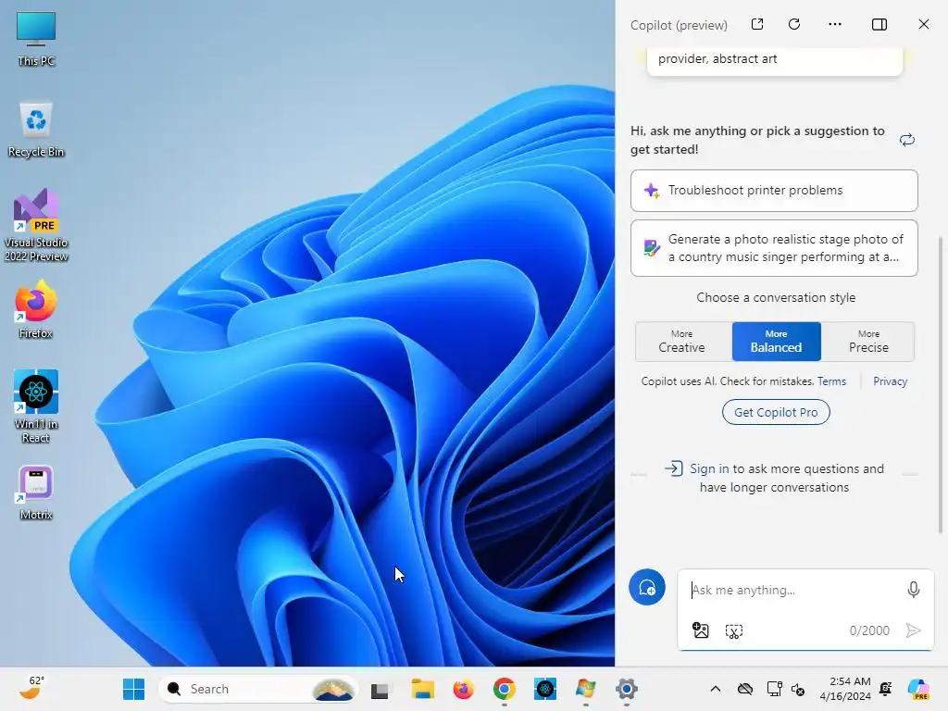The image size is (948, 711).
Task: Open the React app in the taskbar
Action: [x=544, y=689]
